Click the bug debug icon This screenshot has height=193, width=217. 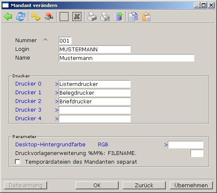pyautogui.click(x=49, y=17)
